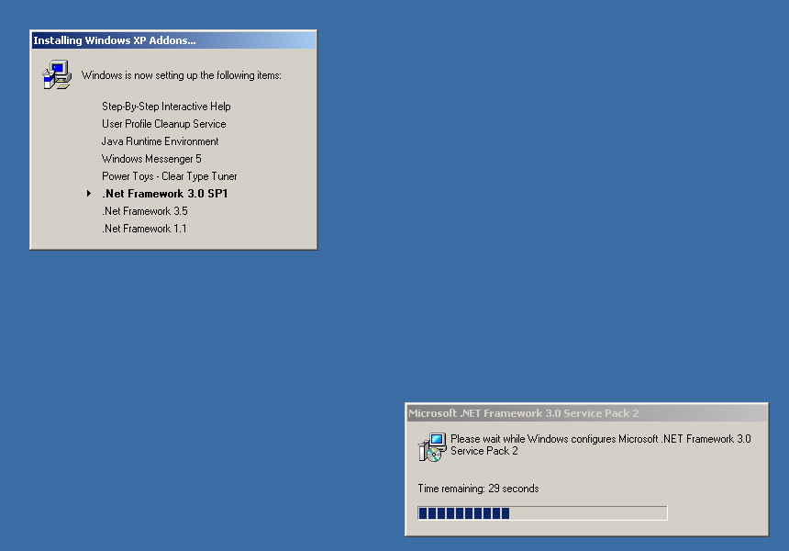Select 'Java Runtime Environment' item

click(x=160, y=141)
